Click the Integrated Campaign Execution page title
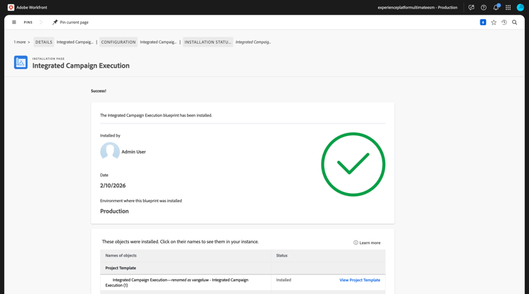Image resolution: width=529 pixels, height=294 pixels. [x=81, y=66]
